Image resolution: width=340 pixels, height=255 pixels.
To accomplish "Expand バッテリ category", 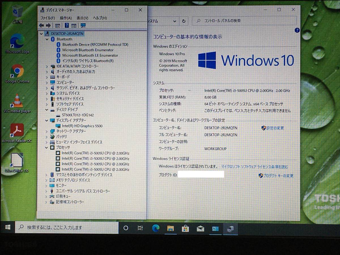I will (46, 137).
